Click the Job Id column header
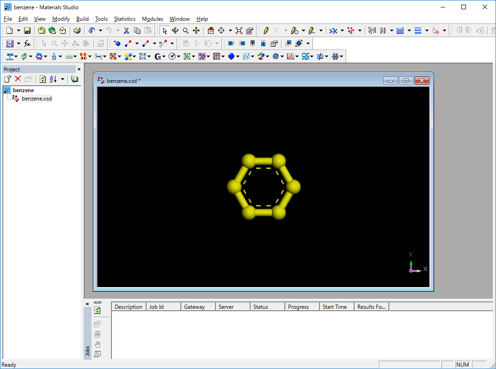This screenshot has width=496, height=369. pyautogui.click(x=156, y=307)
